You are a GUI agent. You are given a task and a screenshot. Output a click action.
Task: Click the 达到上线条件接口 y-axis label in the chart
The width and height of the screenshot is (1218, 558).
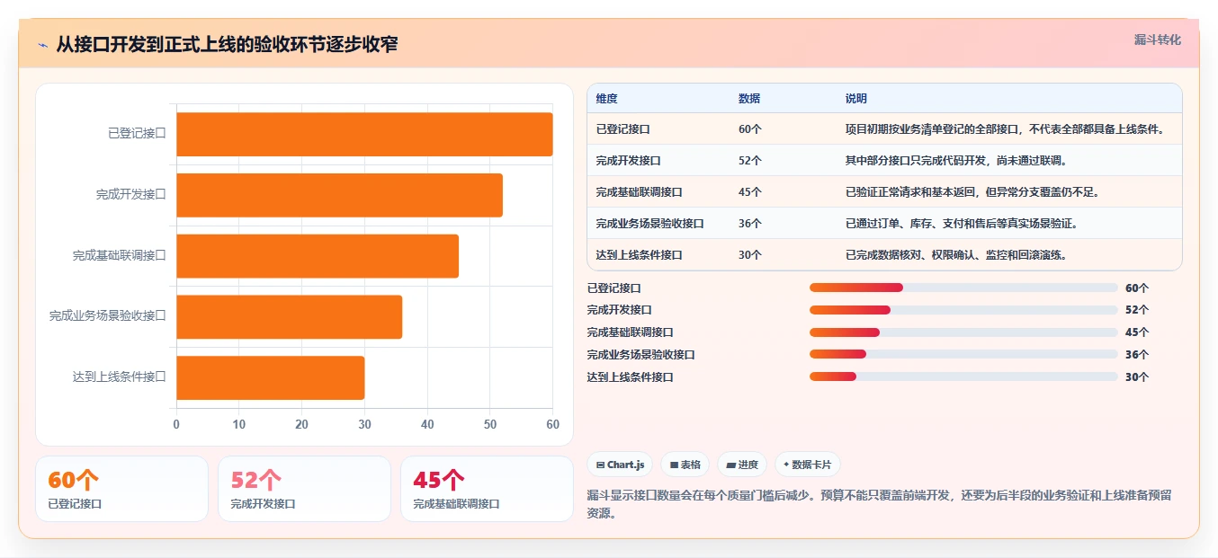[120, 377]
